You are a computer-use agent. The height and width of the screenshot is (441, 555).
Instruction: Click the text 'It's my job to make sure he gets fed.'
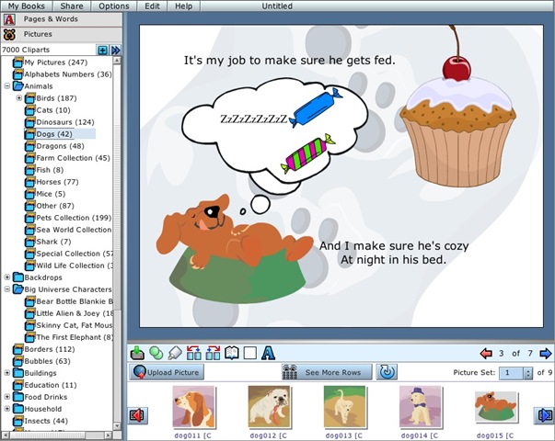click(x=289, y=61)
